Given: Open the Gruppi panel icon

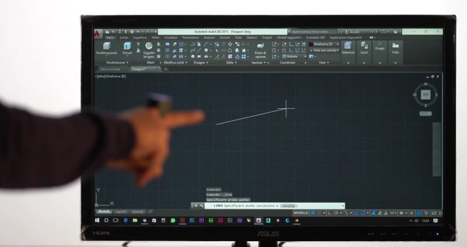Looking at the screenshot, I should [380, 47].
